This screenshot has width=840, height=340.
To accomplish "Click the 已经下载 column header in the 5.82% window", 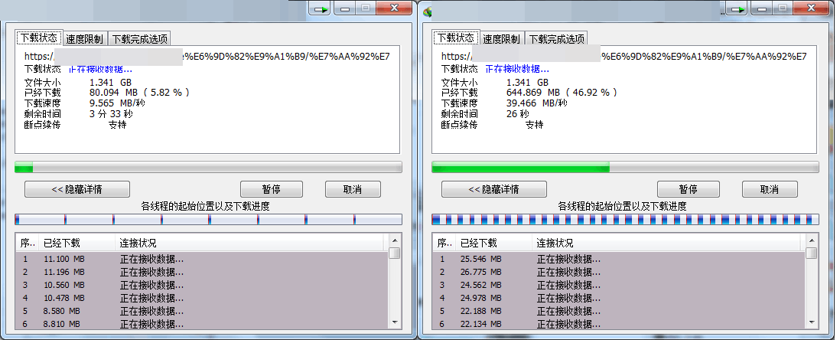I will (x=75, y=243).
